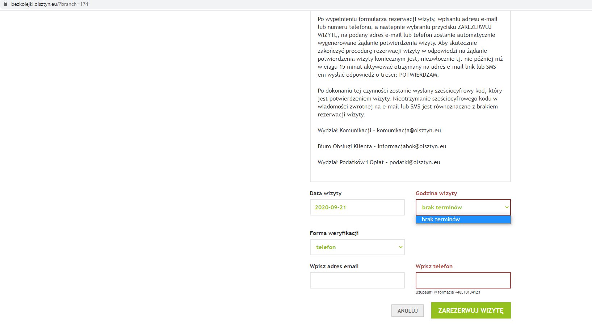Click the Forma weryfikacji label
This screenshot has width=592, height=329.
(334, 233)
